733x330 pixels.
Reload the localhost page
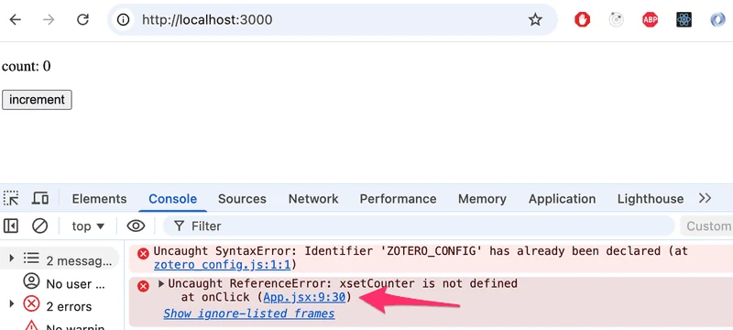[82, 19]
